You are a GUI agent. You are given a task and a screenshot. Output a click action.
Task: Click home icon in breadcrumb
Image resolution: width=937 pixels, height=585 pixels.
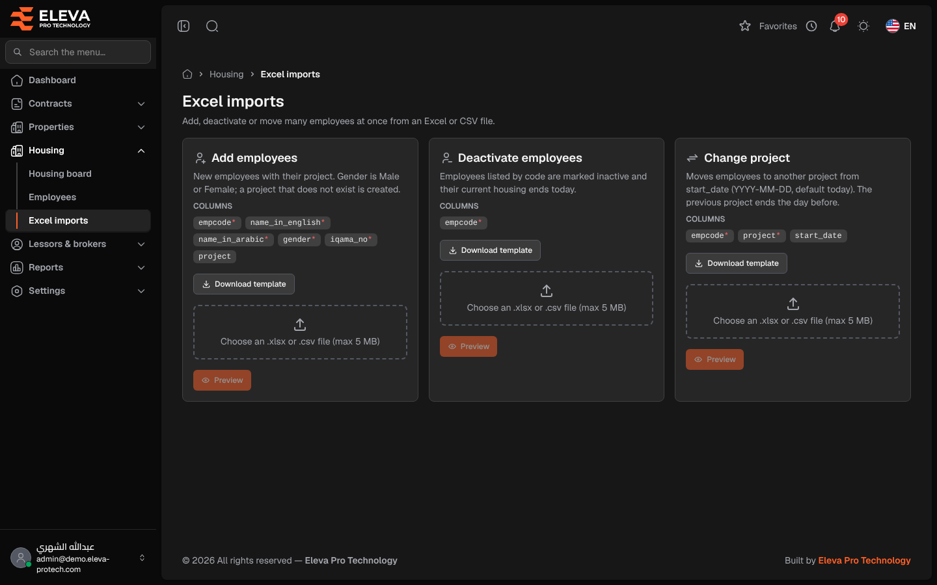pyautogui.click(x=187, y=74)
